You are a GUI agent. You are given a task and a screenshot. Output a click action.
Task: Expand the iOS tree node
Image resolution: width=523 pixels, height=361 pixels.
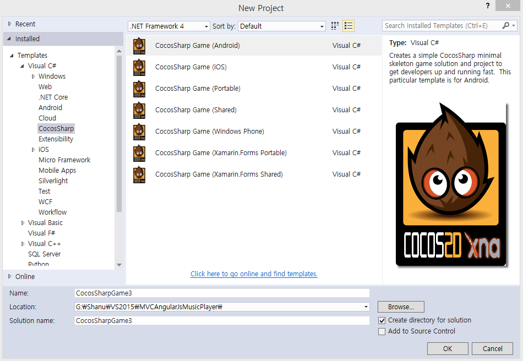pos(33,150)
